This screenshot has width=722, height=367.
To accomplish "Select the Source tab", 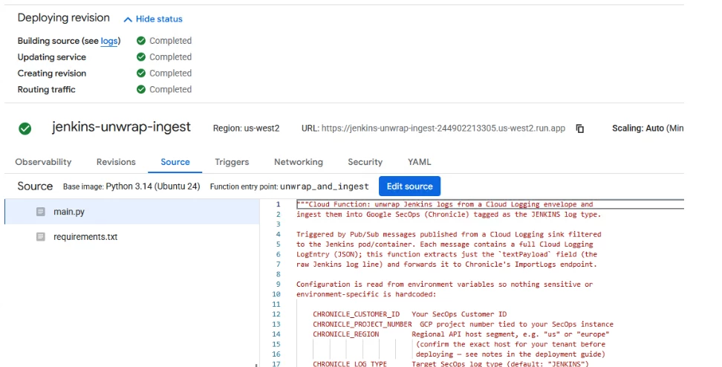I will click(x=175, y=162).
